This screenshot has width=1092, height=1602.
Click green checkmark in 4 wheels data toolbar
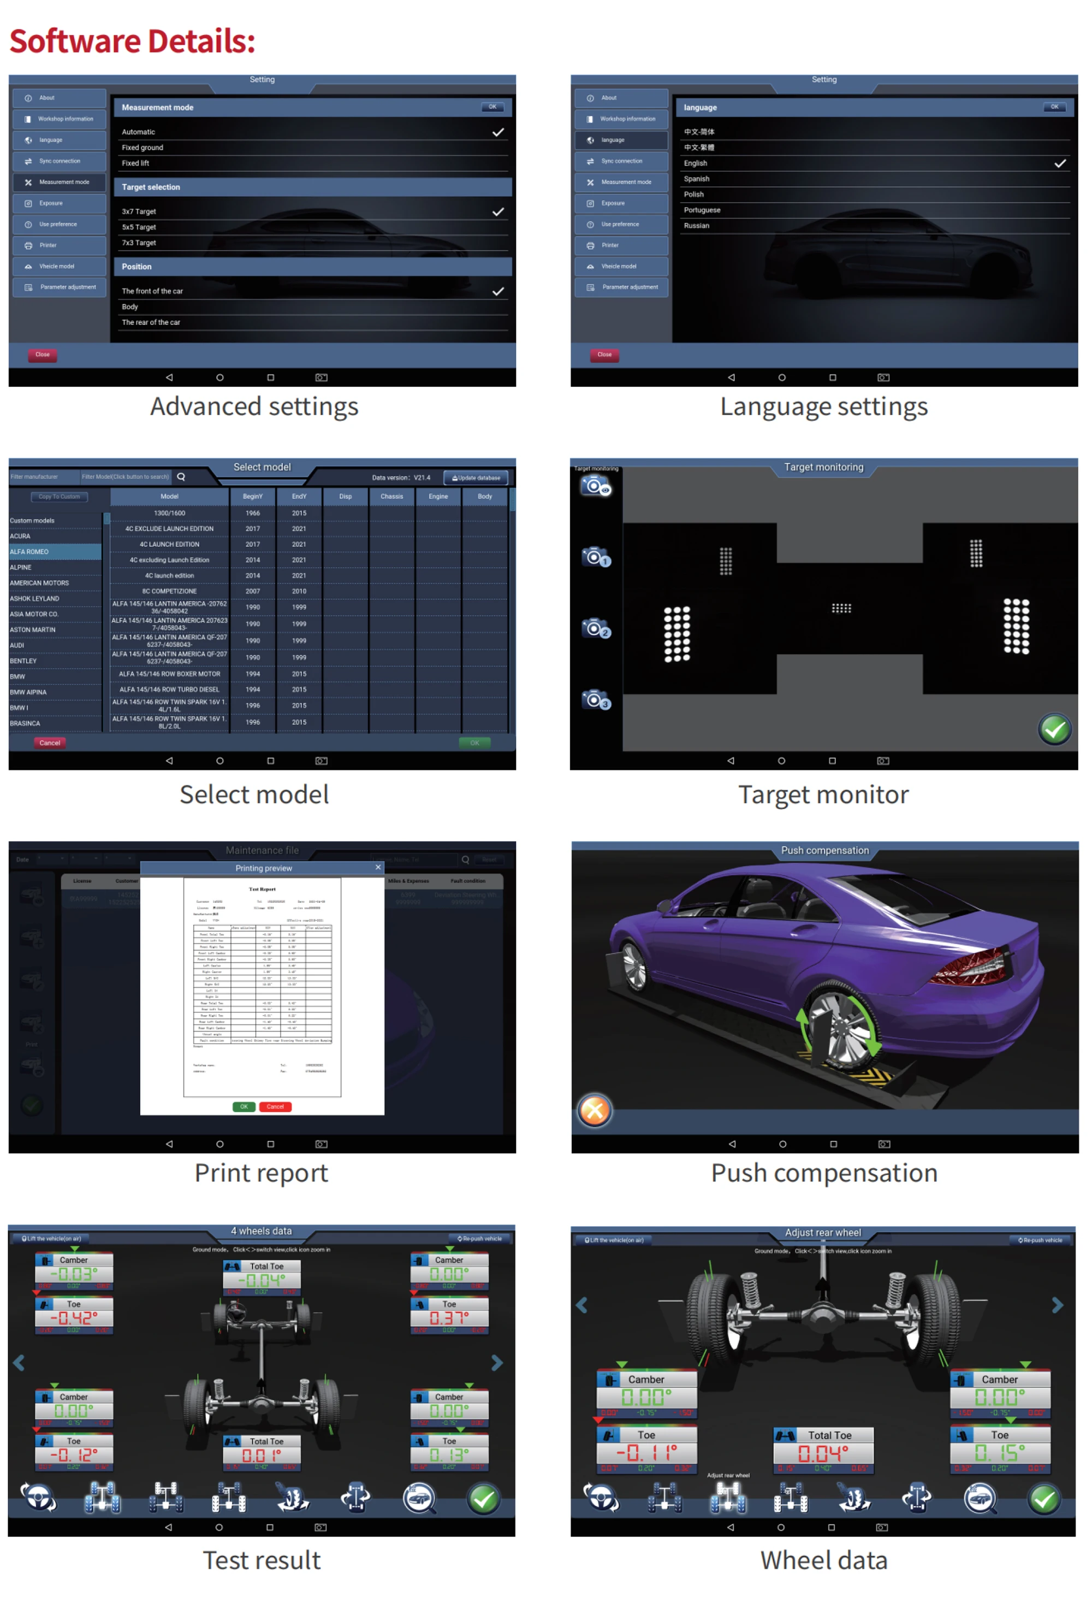(484, 1499)
